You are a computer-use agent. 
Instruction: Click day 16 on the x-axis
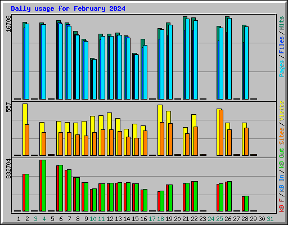(x=143, y=219)
